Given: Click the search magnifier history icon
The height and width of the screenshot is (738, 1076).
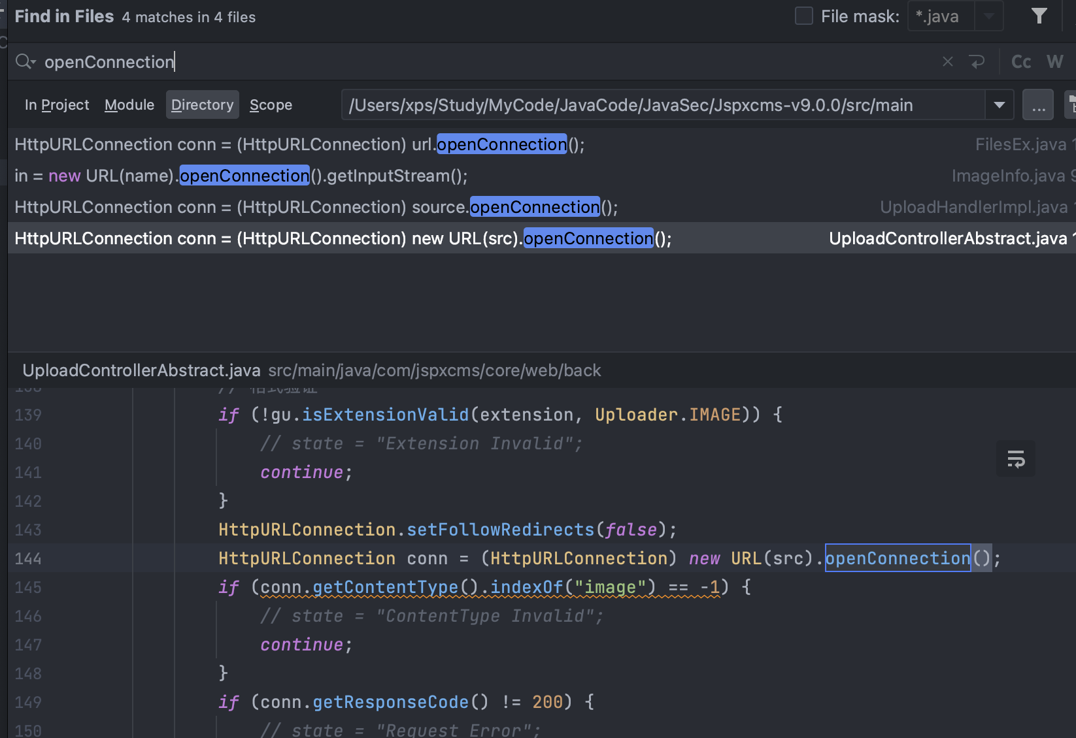Looking at the screenshot, I should point(25,62).
